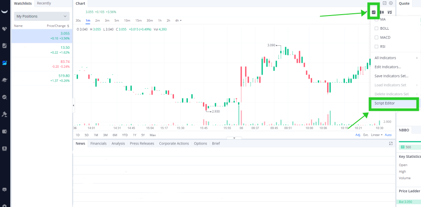Click the heart icon in left sidebar
The image size is (421, 207).
pyautogui.click(x=4, y=29)
